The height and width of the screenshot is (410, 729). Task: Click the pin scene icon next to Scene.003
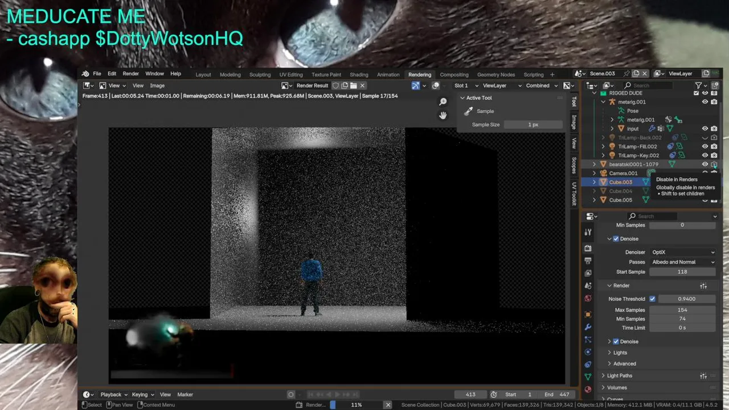pyautogui.click(x=626, y=73)
